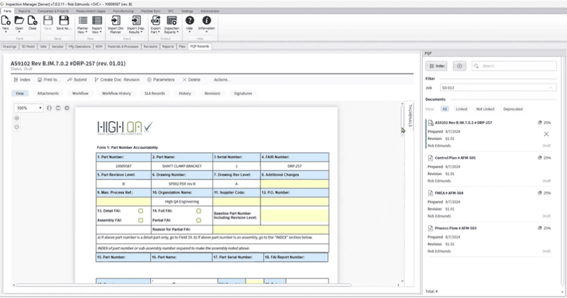Click the fit-to-width icon next to zoom box
The width and height of the screenshot is (567, 298).
pos(49,108)
